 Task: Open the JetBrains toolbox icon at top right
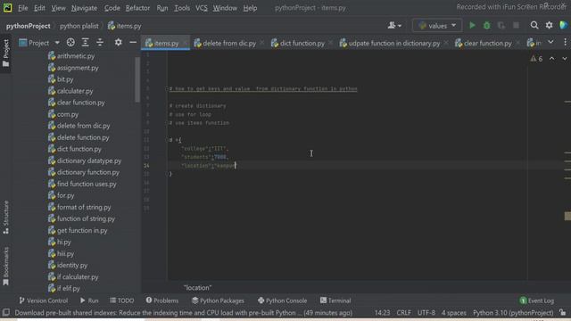(x=563, y=25)
